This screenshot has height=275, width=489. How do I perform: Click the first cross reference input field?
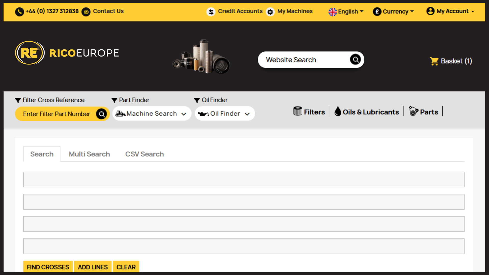244,180
